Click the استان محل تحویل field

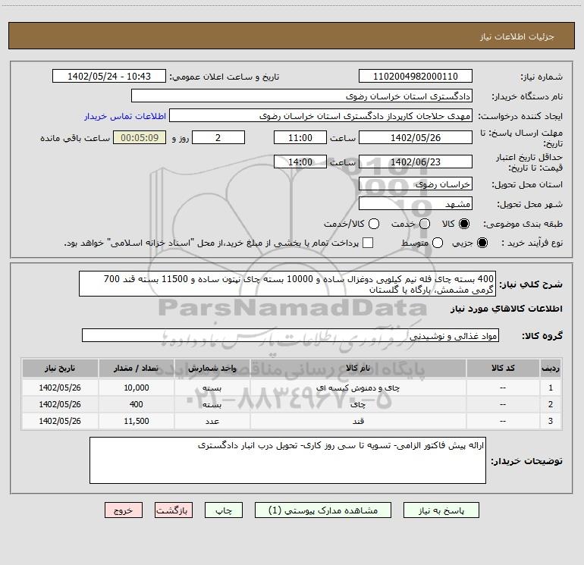point(415,184)
